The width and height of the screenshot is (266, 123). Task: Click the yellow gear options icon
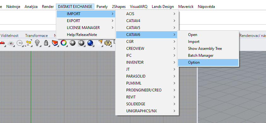pyautogui.click(x=108, y=43)
